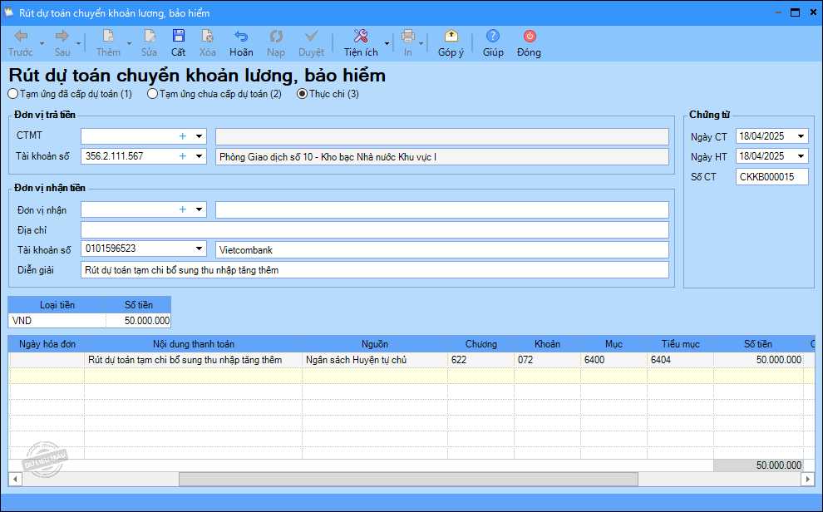Open the Ngày CT date picker dropdown

pos(801,136)
